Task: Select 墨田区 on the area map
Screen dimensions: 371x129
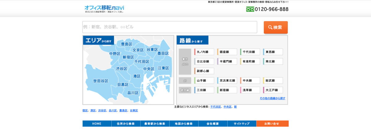Action: click(x=163, y=54)
